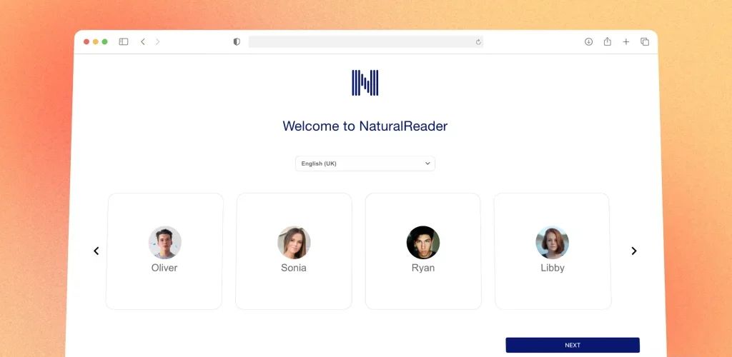The width and height of the screenshot is (732, 357).
Task: Go forward with the browser forward arrow
Action: (157, 42)
